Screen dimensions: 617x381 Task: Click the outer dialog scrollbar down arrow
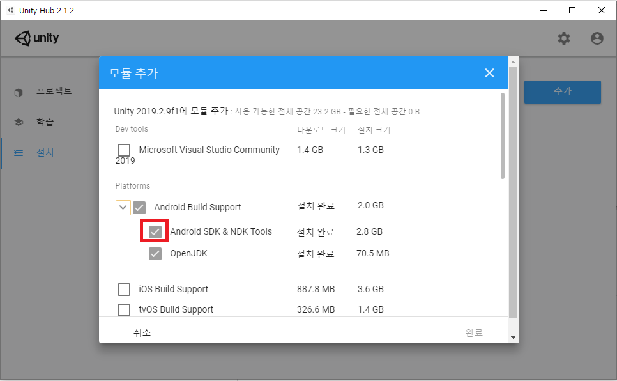tap(513, 338)
